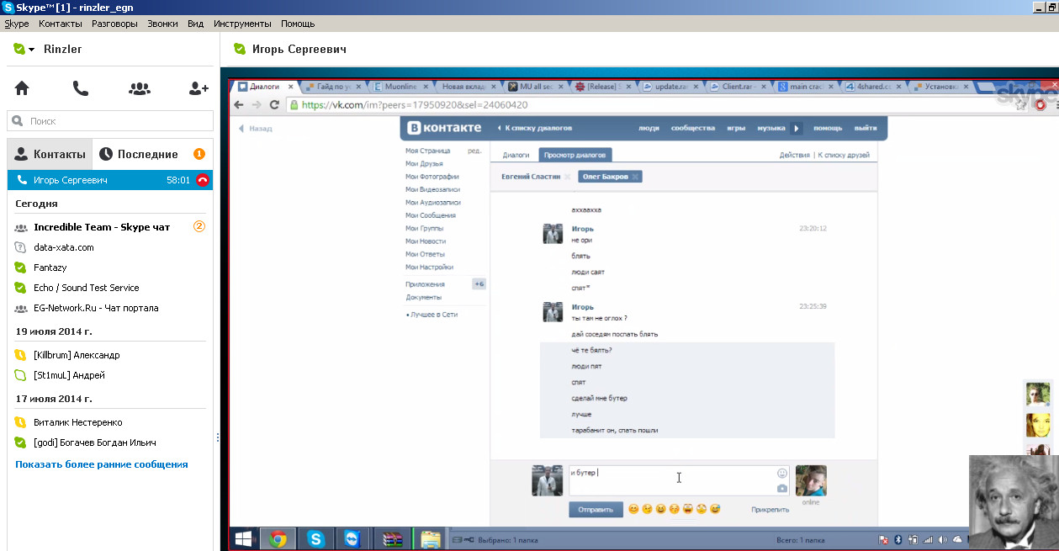This screenshot has width=1059, height=551.
Task: Select the 4shared browser tab
Action: [x=873, y=86]
